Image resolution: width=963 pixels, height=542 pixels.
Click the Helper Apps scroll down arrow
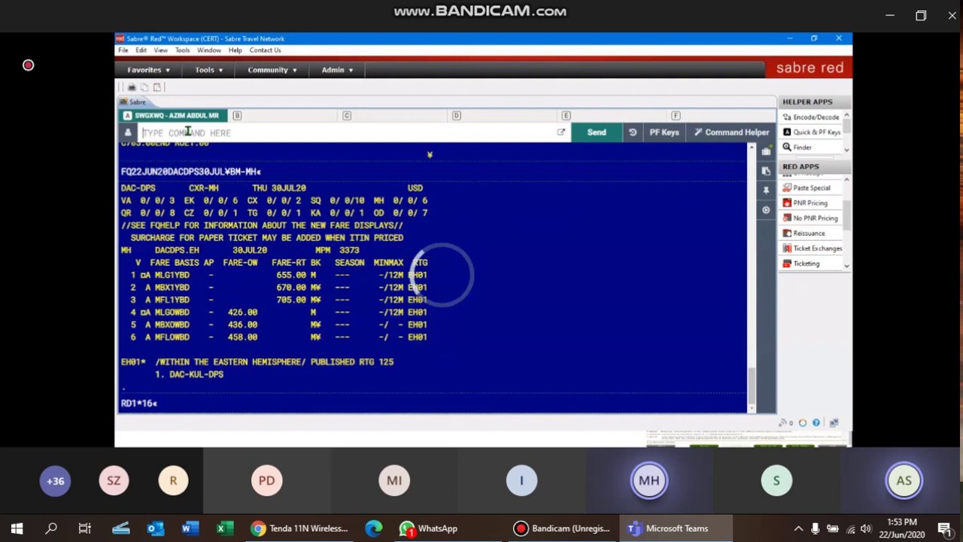[846, 150]
